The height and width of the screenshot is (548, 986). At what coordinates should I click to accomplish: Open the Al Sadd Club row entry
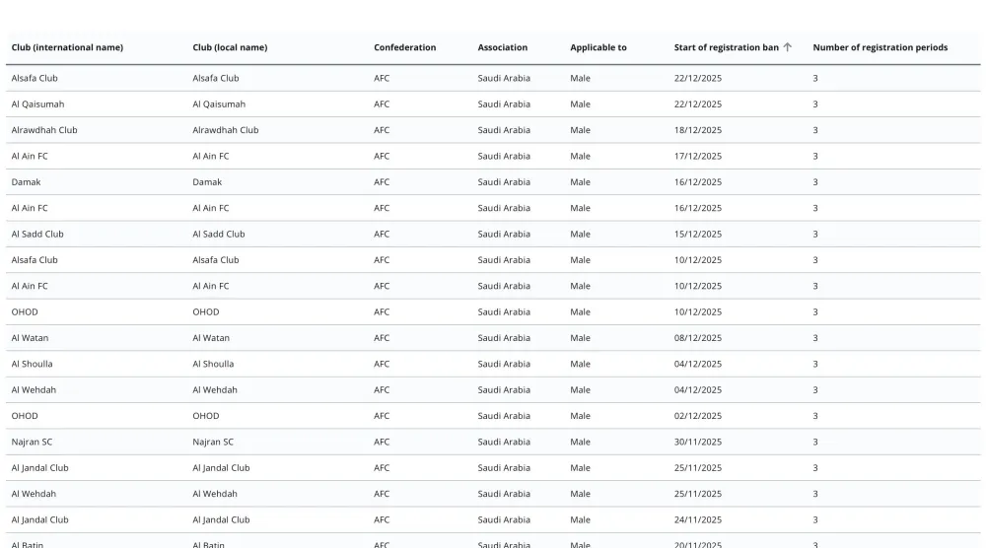[x=37, y=235]
